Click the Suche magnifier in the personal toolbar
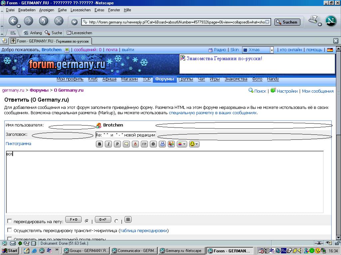Screen dimensions: 341x255 [x=54, y=33]
